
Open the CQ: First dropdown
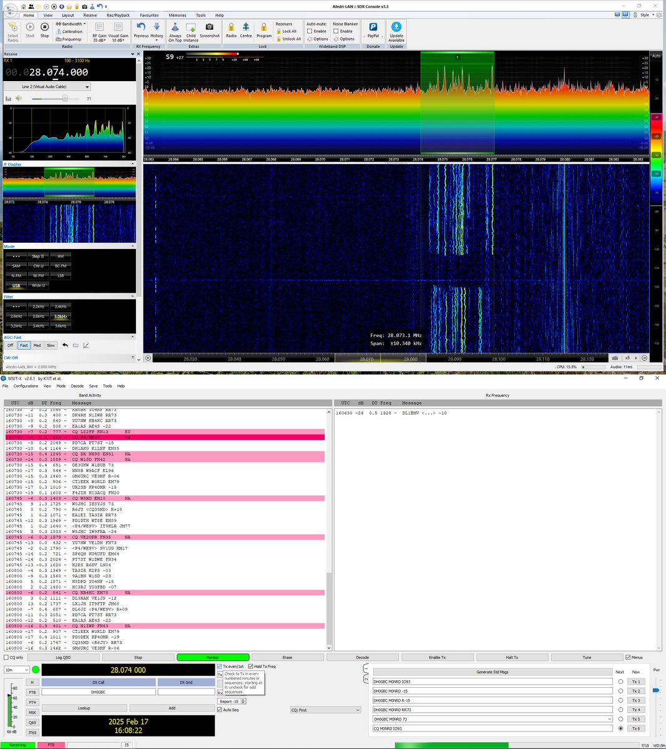325,710
